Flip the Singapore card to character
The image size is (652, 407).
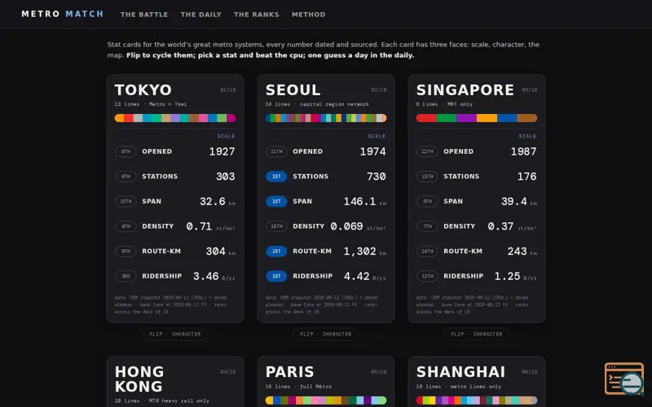(477, 334)
